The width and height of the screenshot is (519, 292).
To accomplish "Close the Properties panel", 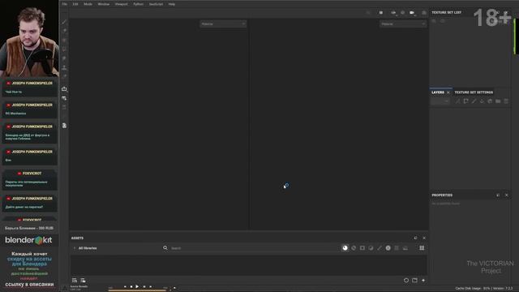I will click(x=506, y=195).
